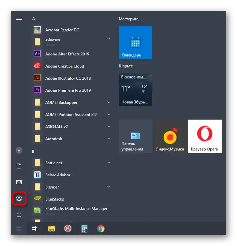237x246 pixels.
Task: Expand the adaware folder chevron
Action: (x=109, y=39)
